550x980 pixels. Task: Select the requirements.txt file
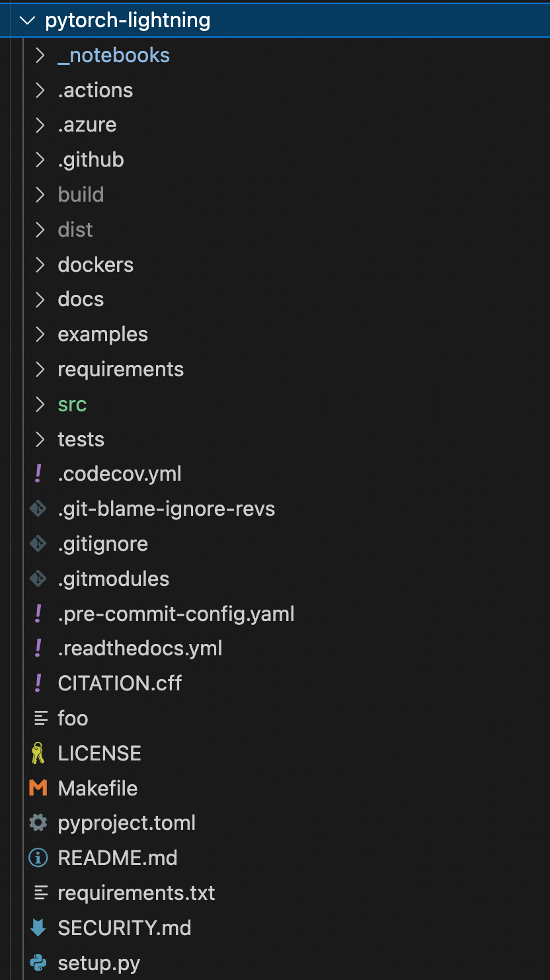pos(136,893)
